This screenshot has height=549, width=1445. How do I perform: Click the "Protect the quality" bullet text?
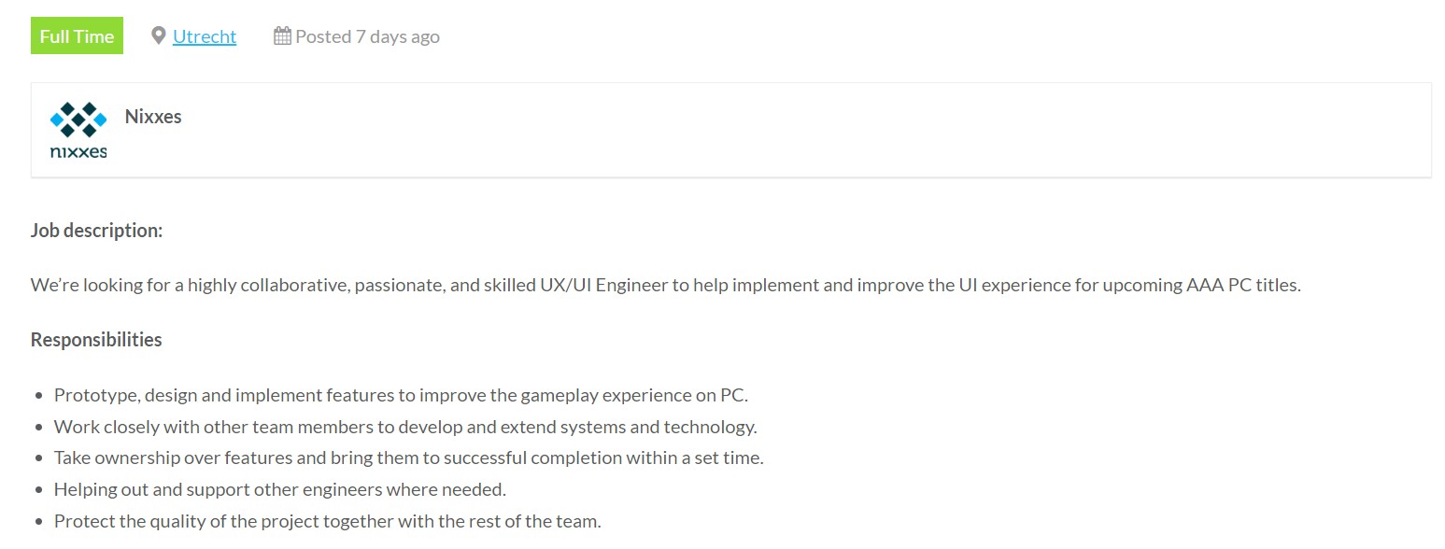click(327, 521)
